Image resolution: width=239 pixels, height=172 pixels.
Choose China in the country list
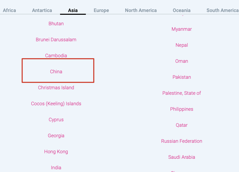point(56,71)
